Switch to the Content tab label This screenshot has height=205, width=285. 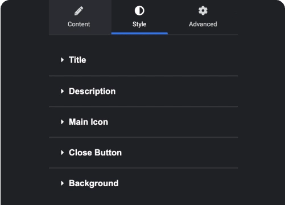pos(79,24)
